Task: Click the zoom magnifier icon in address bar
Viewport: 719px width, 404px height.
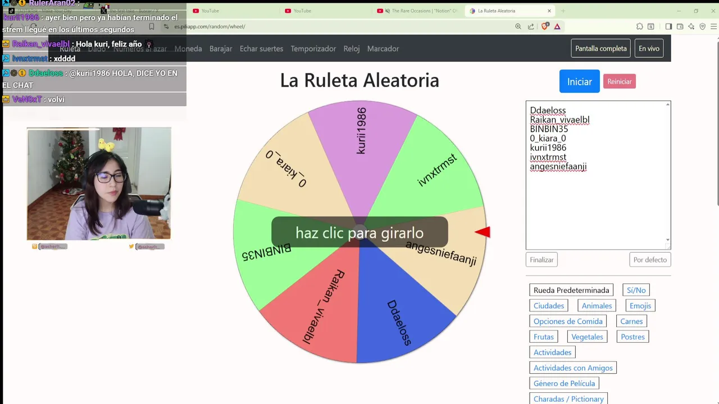Action: pyautogui.click(x=518, y=26)
